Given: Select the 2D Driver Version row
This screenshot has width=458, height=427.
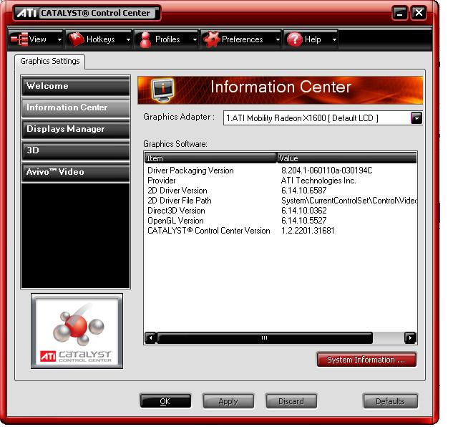Looking at the screenshot, I should pyautogui.click(x=281, y=191).
